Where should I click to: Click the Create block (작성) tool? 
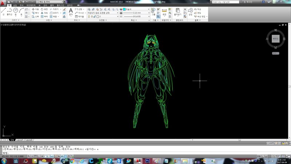click(x=198, y=9)
